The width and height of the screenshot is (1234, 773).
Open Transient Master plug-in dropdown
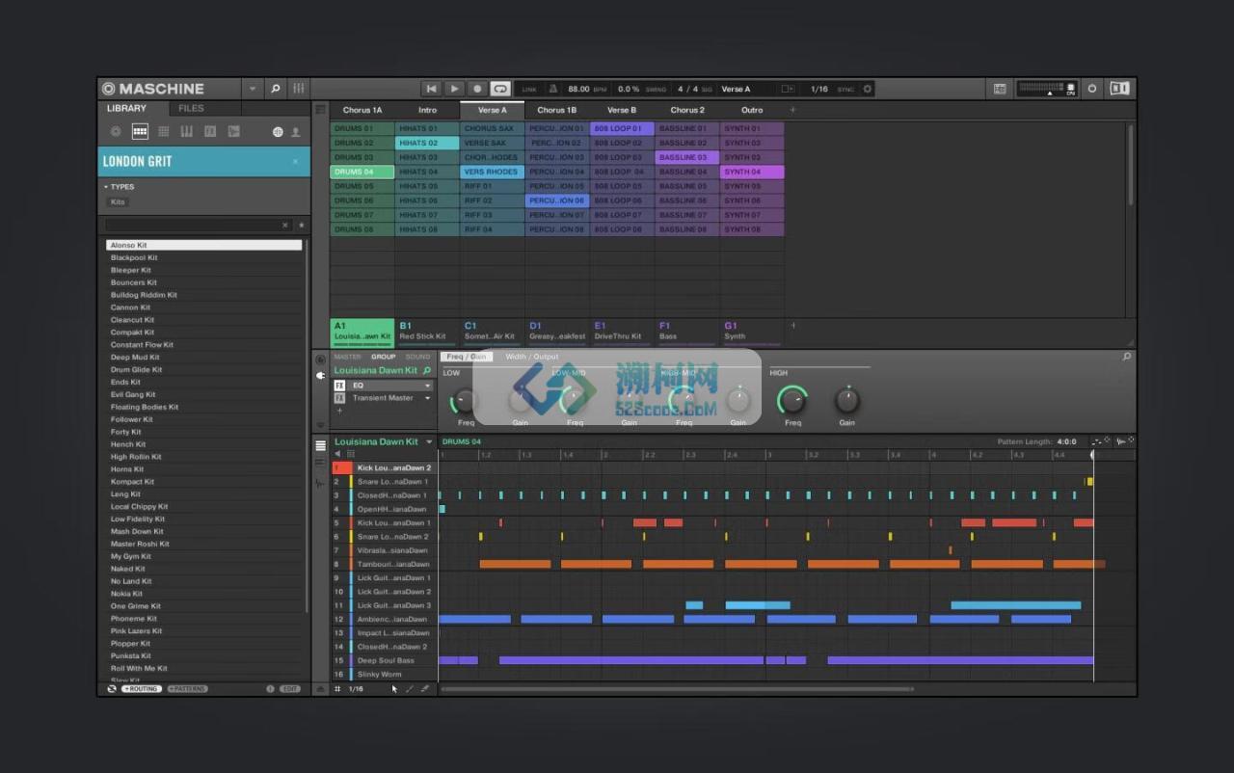click(x=428, y=398)
